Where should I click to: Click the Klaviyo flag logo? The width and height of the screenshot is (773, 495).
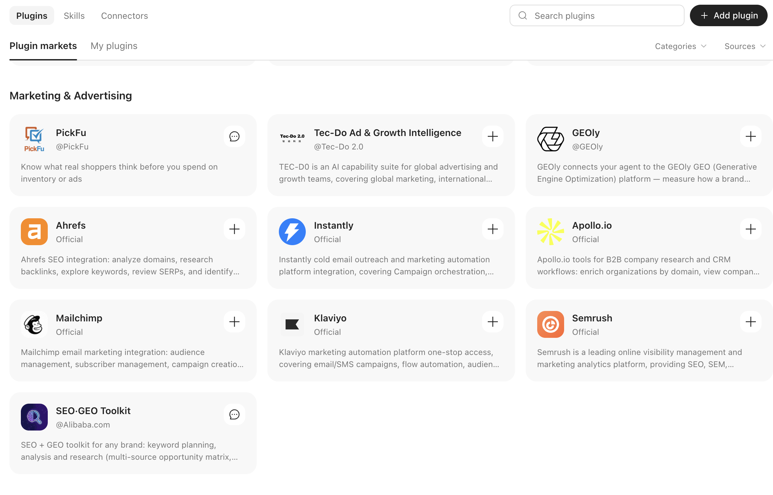click(292, 324)
